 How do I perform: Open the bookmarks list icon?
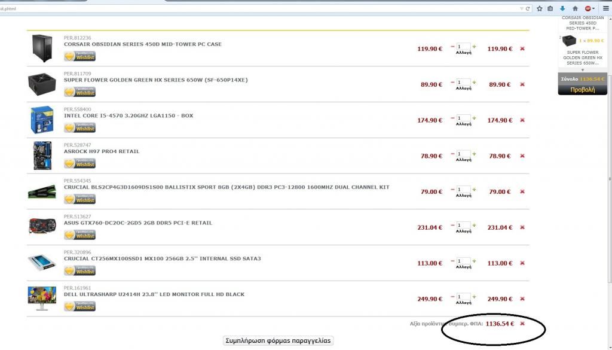[x=550, y=8]
